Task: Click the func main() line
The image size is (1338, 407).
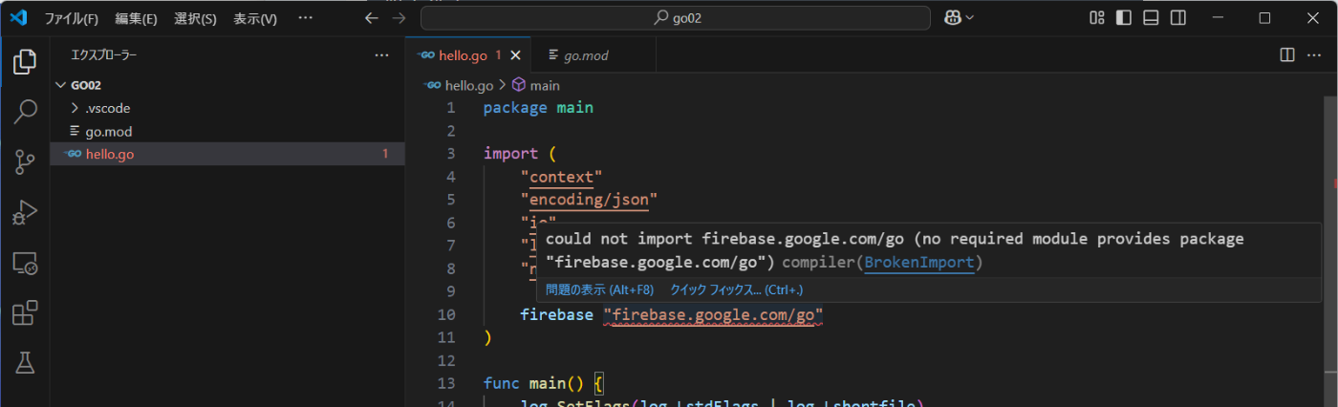Action: (x=544, y=383)
